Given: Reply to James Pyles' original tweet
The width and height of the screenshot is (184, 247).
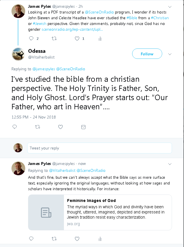Looking at the screenshot, I should [x=31, y=38].
